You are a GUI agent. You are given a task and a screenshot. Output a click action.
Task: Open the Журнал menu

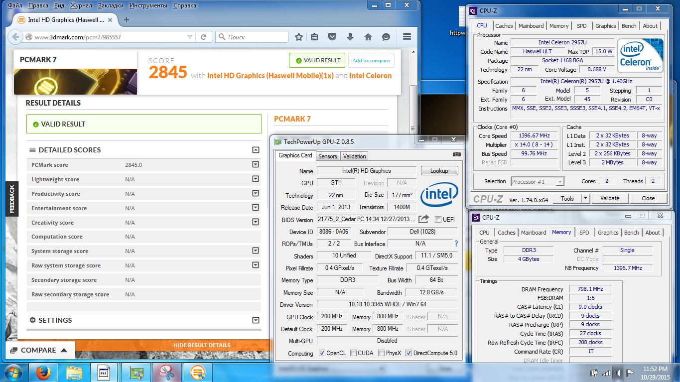[x=80, y=5]
